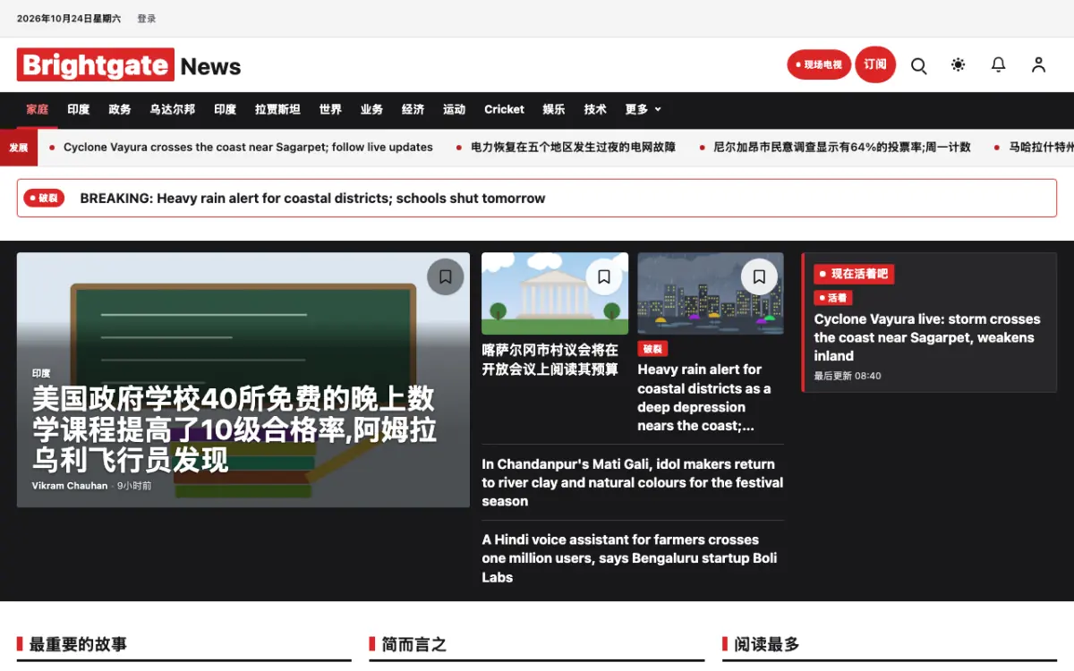Click the 现场电视 live TV button
Viewport: 1074px width, 671px height.
(819, 64)
